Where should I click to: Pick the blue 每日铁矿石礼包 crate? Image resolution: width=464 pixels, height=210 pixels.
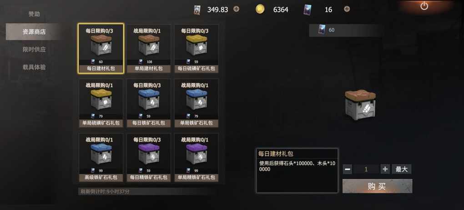(x=149, y=103)
